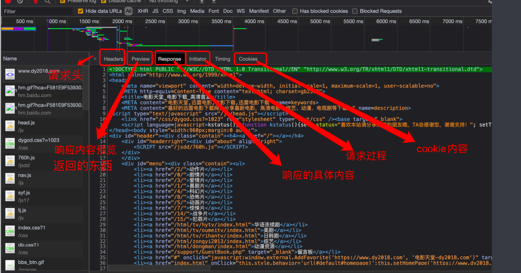
Task: Click the response pane horizontal scrollbar
Action: 159,268
